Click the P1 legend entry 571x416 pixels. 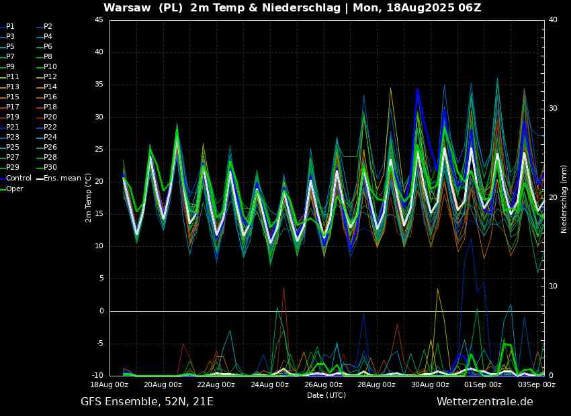pos(8,27)
